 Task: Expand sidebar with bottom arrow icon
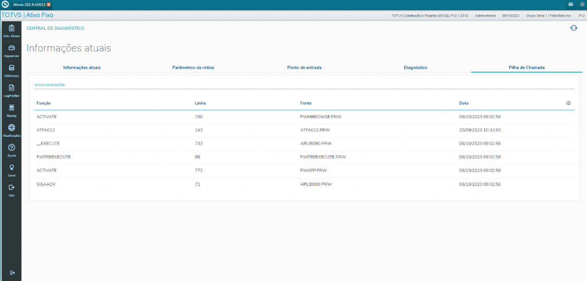coord(11,272)
